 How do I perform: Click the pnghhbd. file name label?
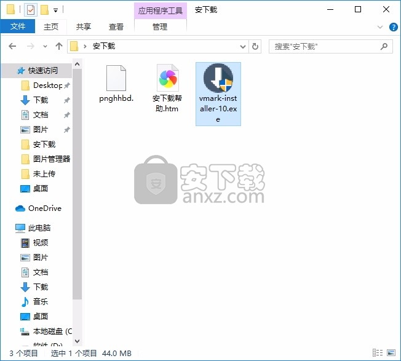(116, 98)
